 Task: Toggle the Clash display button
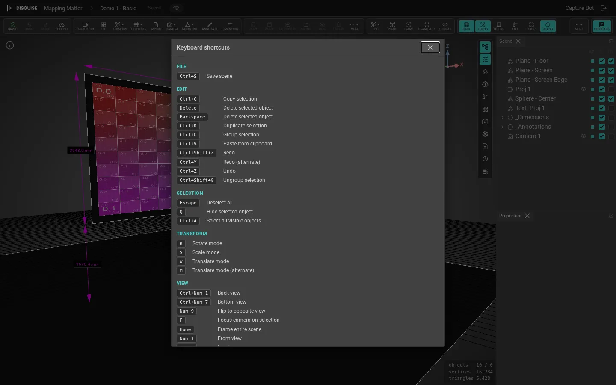pyautogui.click(x=548, y=26)
